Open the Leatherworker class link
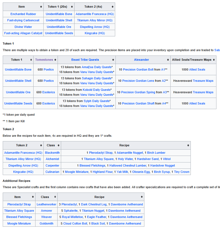 46,205
